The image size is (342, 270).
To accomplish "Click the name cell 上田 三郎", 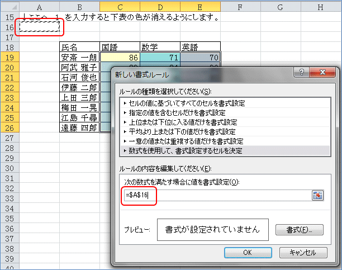I will click(79, 98).
